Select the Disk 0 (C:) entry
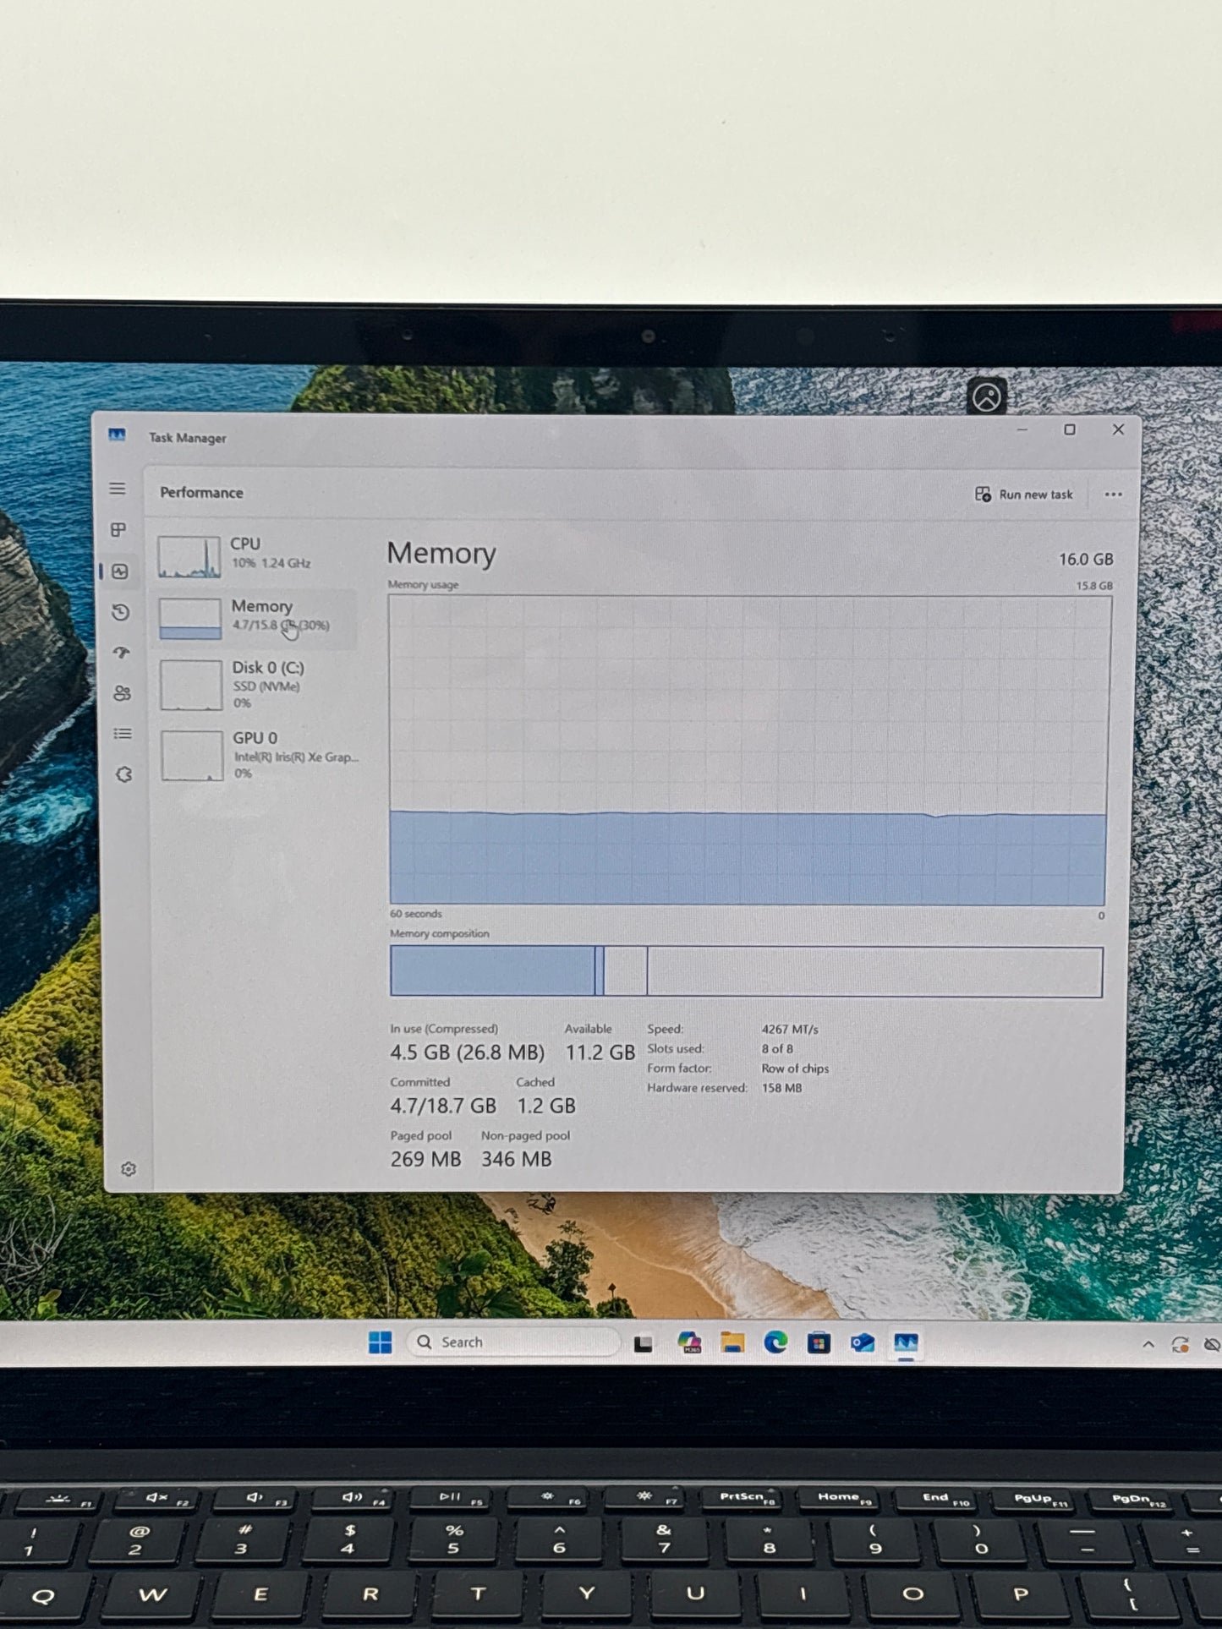This screenshot has width=1222, height=1629. [x=256, y=684]
